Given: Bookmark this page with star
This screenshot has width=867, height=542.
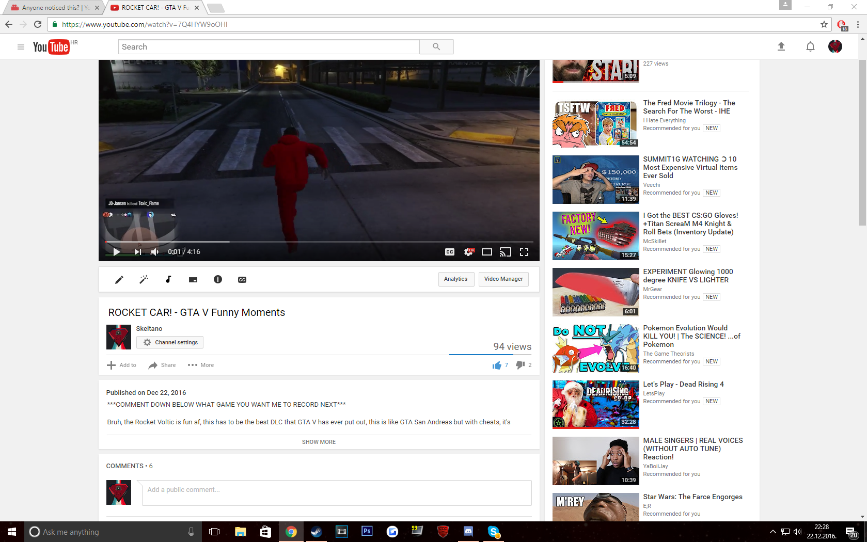Looking at the screenshot, I should pos(824,24).
